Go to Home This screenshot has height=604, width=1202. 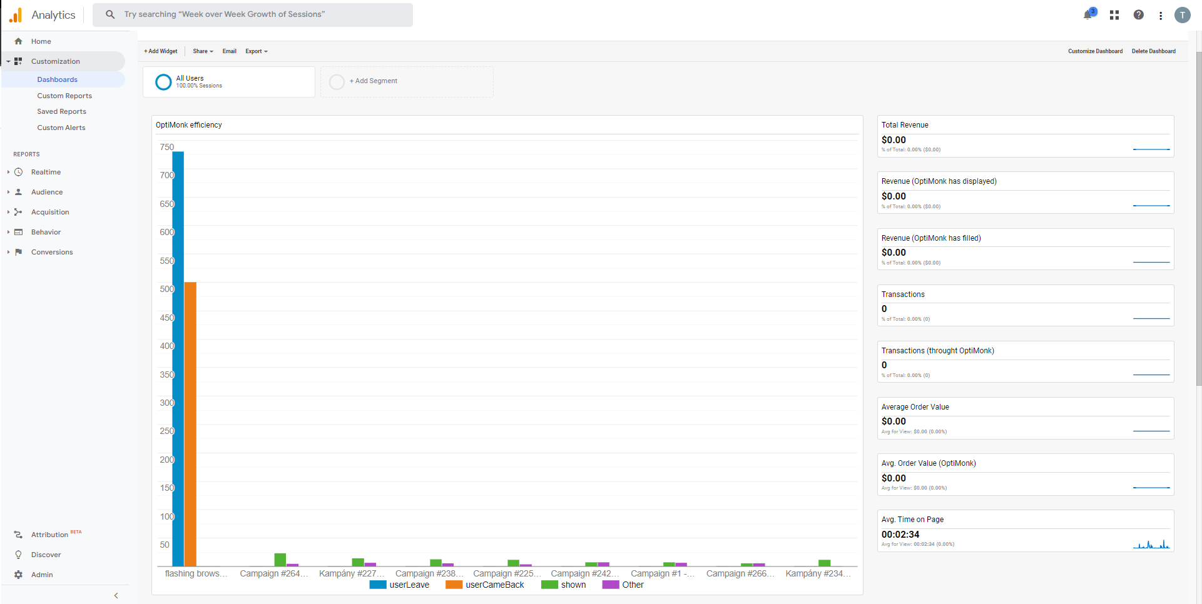click(x=41, y=41)
